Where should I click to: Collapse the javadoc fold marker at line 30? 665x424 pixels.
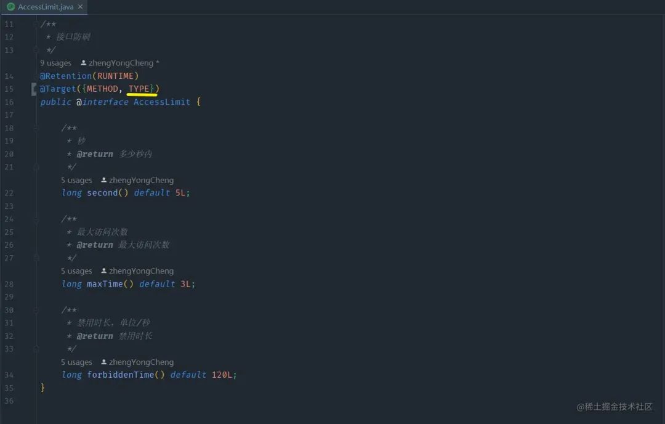36,310
